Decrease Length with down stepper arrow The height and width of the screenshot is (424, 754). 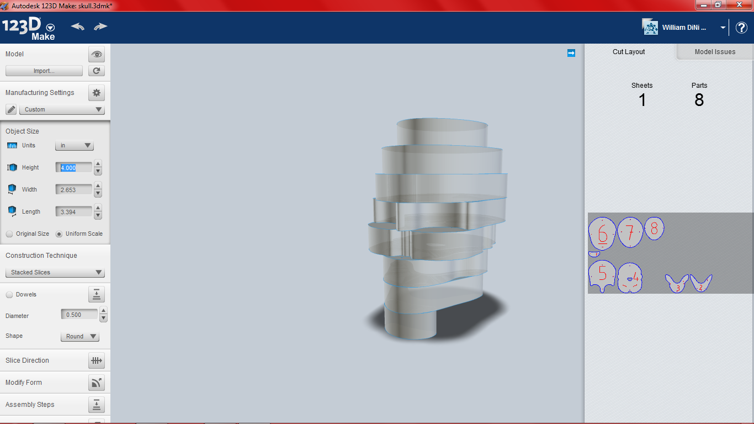point(98,215)
